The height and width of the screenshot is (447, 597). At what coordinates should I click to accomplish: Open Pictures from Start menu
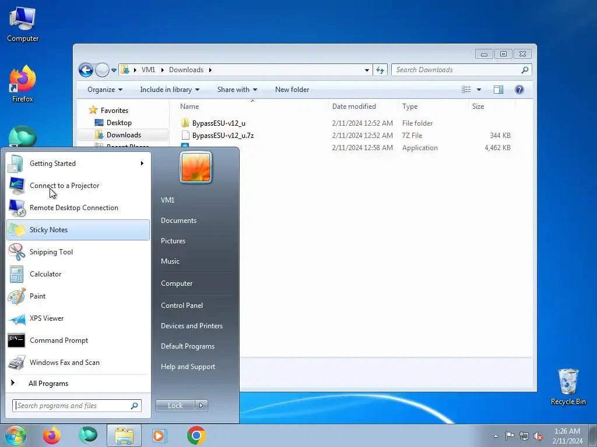173,241
